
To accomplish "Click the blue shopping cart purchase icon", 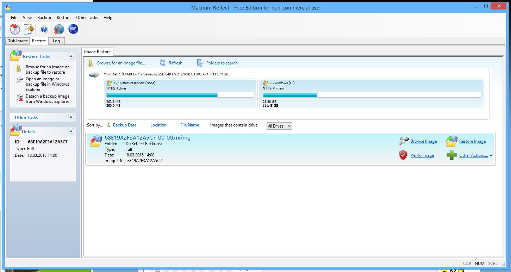I will (x=73, y=29).
